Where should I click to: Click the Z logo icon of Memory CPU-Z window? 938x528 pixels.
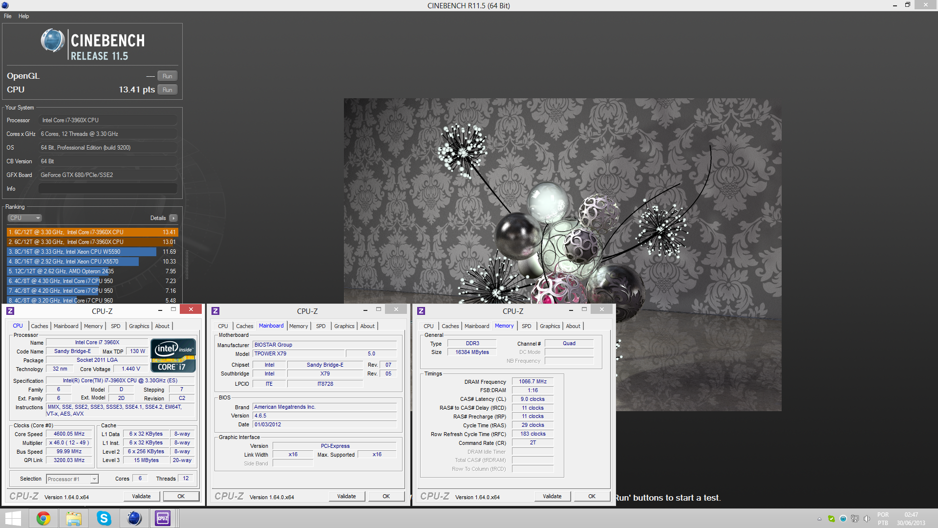(421, 311)
